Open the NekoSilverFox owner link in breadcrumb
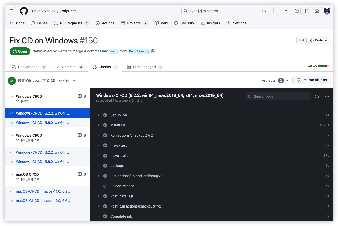This screenshot has height=226, width=338. tap(44, 11)
